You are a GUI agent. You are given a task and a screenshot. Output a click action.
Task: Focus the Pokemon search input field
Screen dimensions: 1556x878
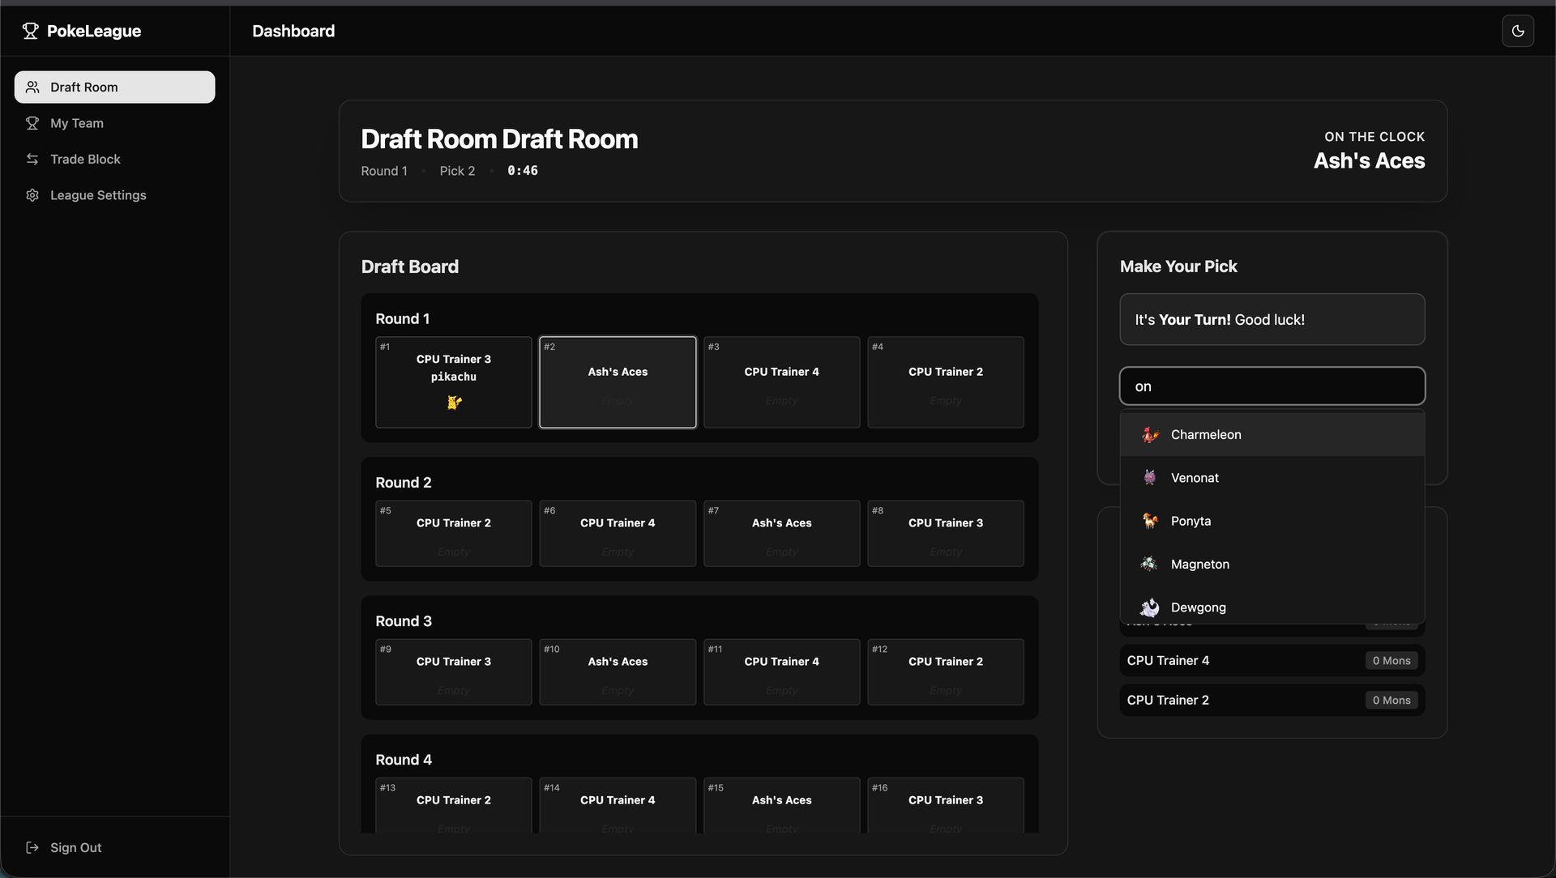pos(1272,386)
